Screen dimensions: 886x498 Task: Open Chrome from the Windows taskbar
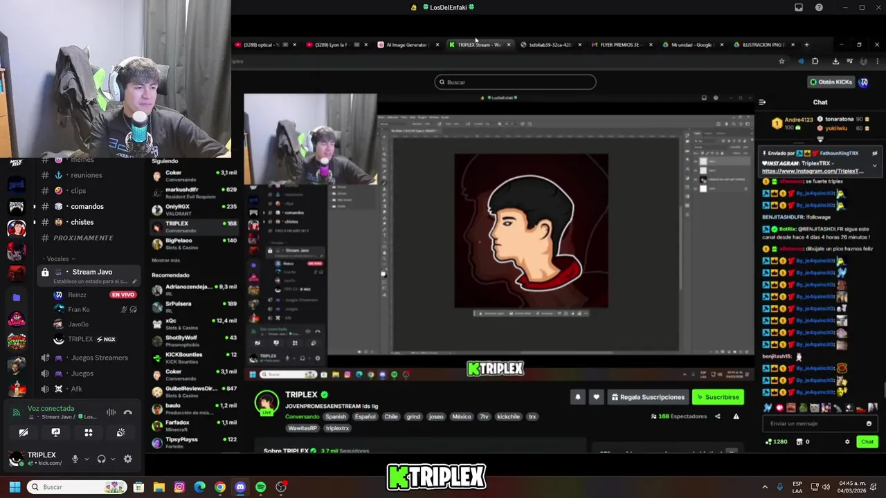219,487
